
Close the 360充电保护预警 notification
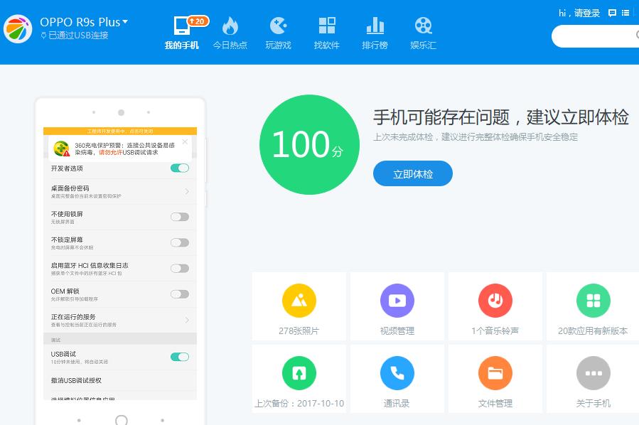tap(185, 142)
